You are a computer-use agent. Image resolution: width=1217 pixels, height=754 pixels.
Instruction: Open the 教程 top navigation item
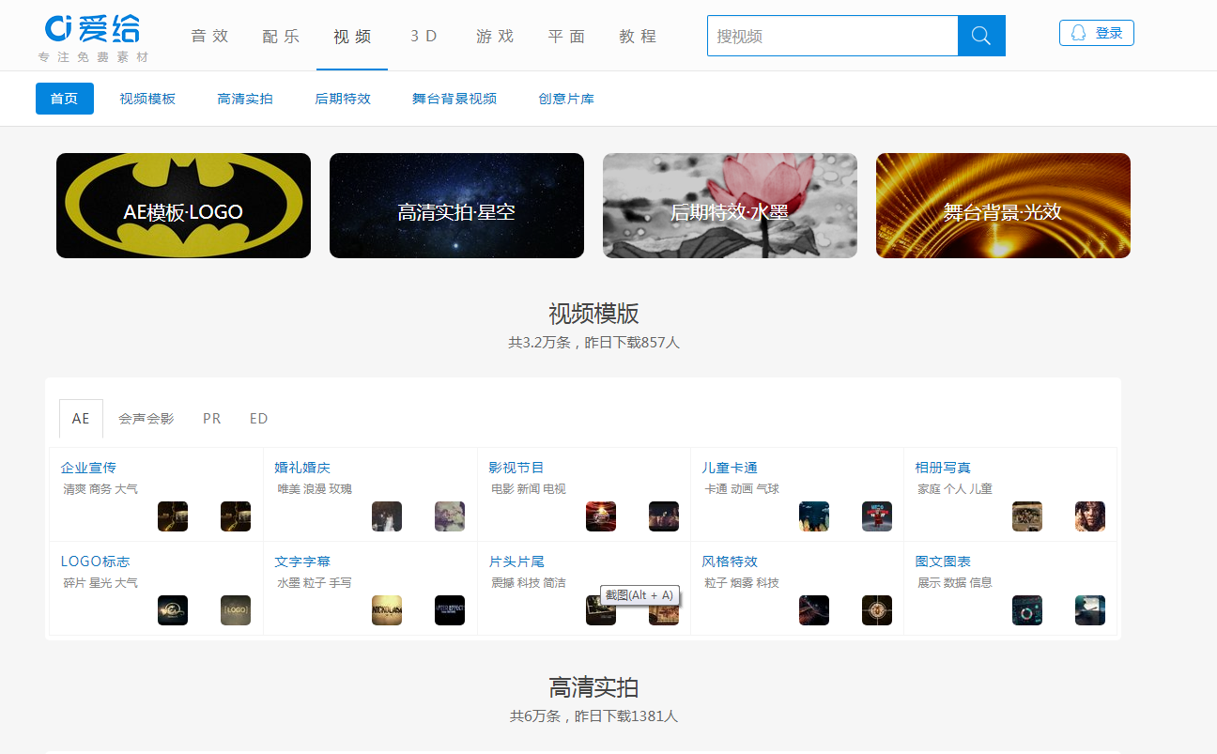pos(638,37)
